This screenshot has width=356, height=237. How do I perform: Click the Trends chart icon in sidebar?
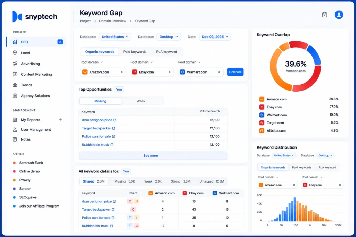[15, 85]
